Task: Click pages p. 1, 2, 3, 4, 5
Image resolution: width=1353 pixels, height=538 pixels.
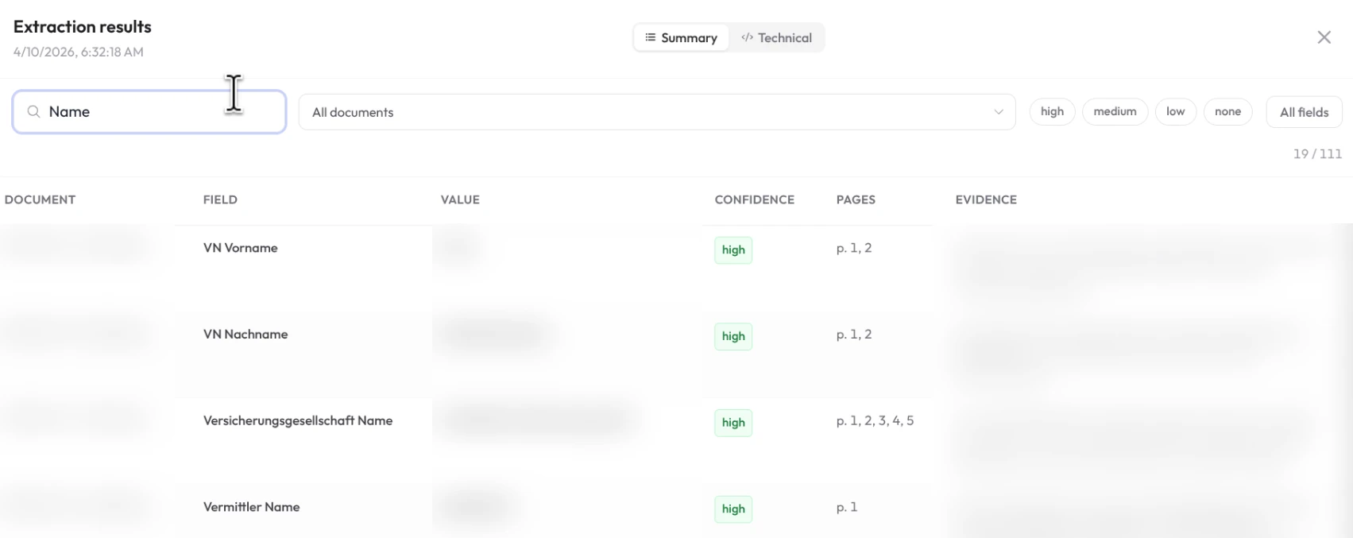Action: [875, 421]
